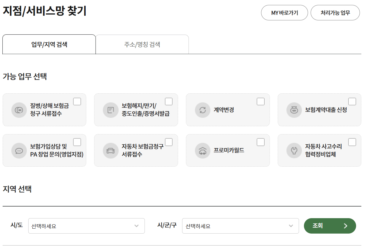This screenshot has width=366, height=249.
Task: Select the 프로미카월드 car-in-house icon
Action: (x=202, y=150)
